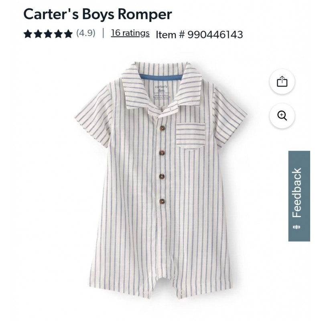Click the bottom brown button on romper
Image resolution: width=321 pixels, height=321 pixels.
point(162,201)
